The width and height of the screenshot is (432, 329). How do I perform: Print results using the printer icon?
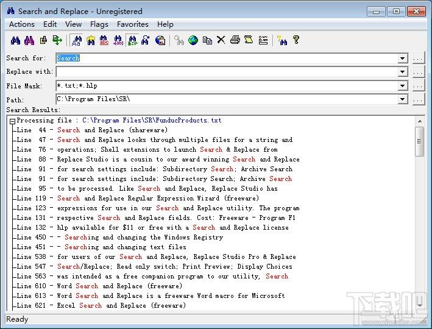click(x=235, y=40)
